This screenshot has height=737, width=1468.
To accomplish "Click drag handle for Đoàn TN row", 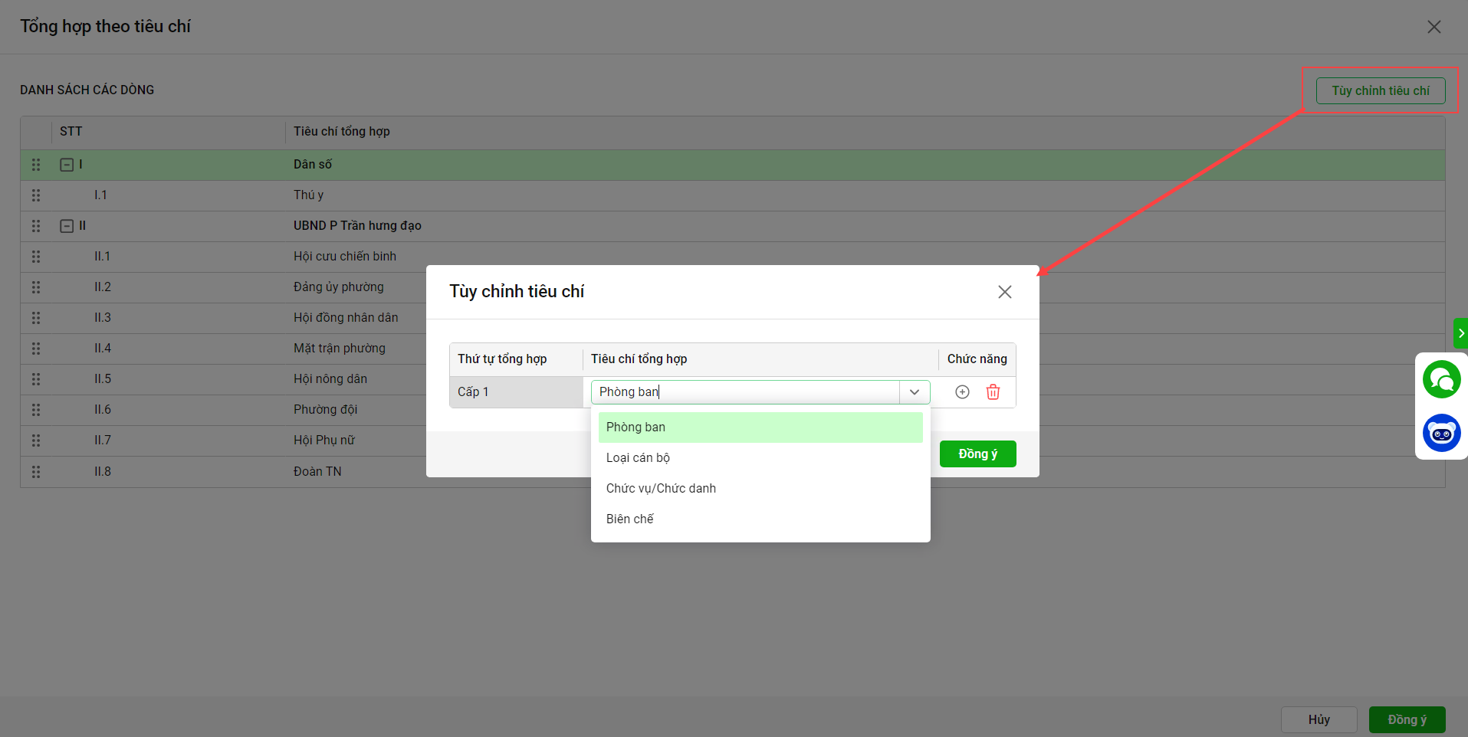I will [x=36, y=472].
